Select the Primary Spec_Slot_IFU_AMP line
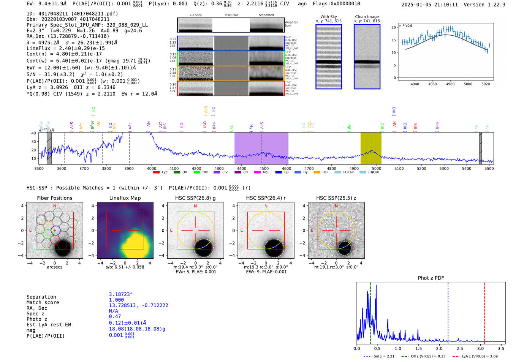 coord(87,25)
